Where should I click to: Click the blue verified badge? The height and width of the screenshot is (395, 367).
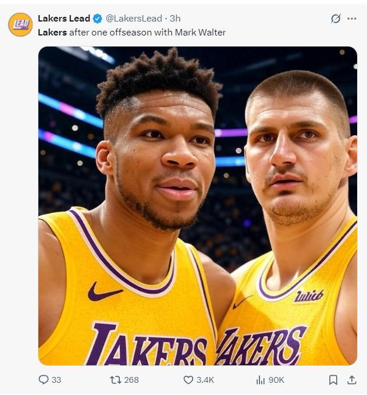point(98,19)
